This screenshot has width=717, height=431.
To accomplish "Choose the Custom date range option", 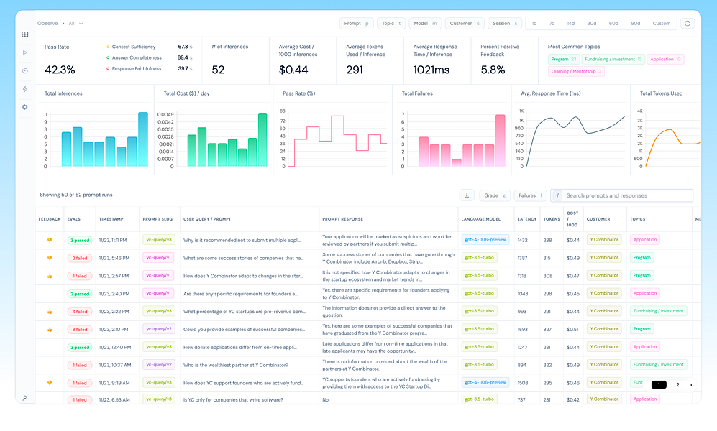I will pos(661,23).
